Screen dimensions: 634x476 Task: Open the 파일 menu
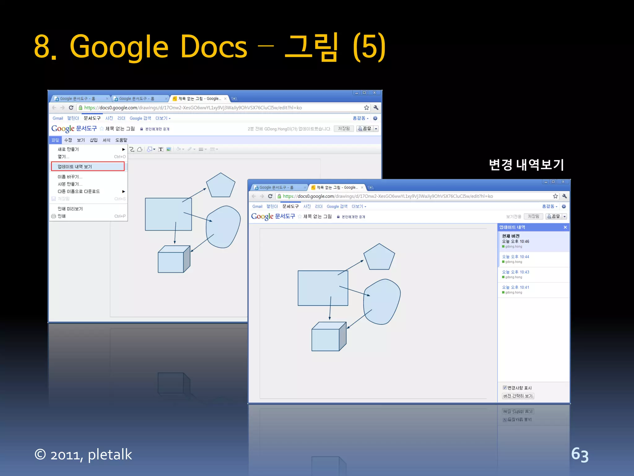point(55,140)
